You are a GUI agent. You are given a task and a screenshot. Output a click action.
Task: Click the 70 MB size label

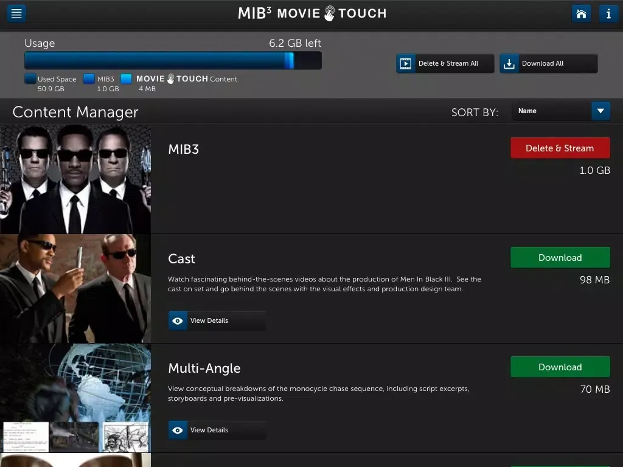(x=595, y=390)
